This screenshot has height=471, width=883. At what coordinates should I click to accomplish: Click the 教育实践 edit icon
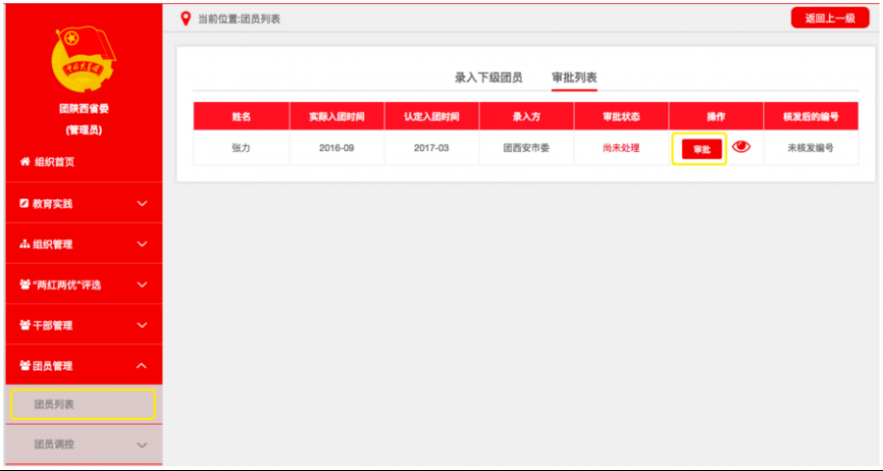(25, 204)
